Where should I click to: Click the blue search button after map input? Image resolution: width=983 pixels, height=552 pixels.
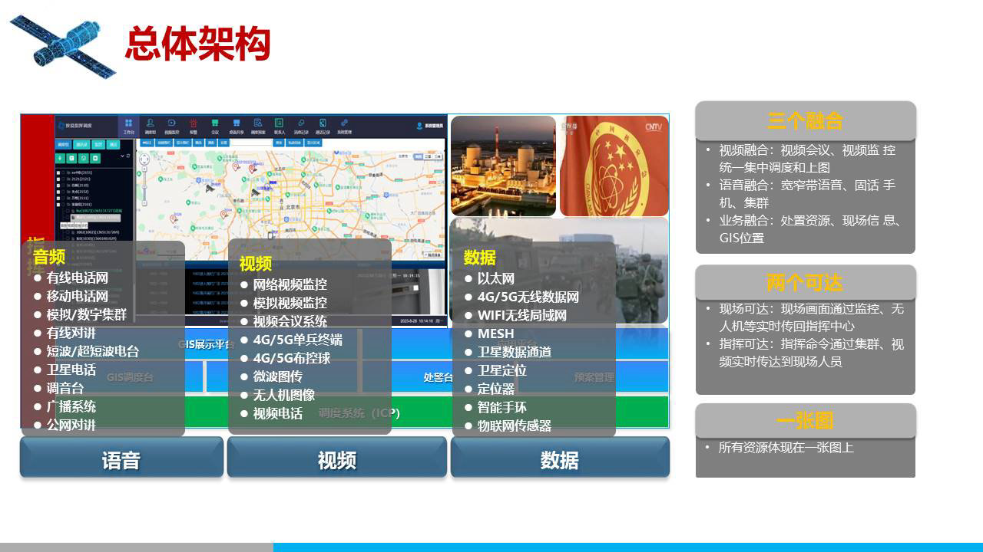[279, 143]
